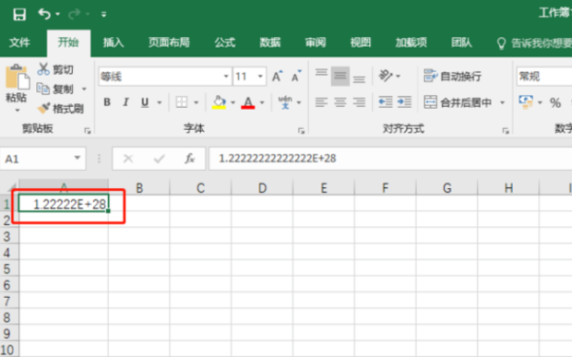Open the font color dropdown arrow

click(x=262, y=102)
